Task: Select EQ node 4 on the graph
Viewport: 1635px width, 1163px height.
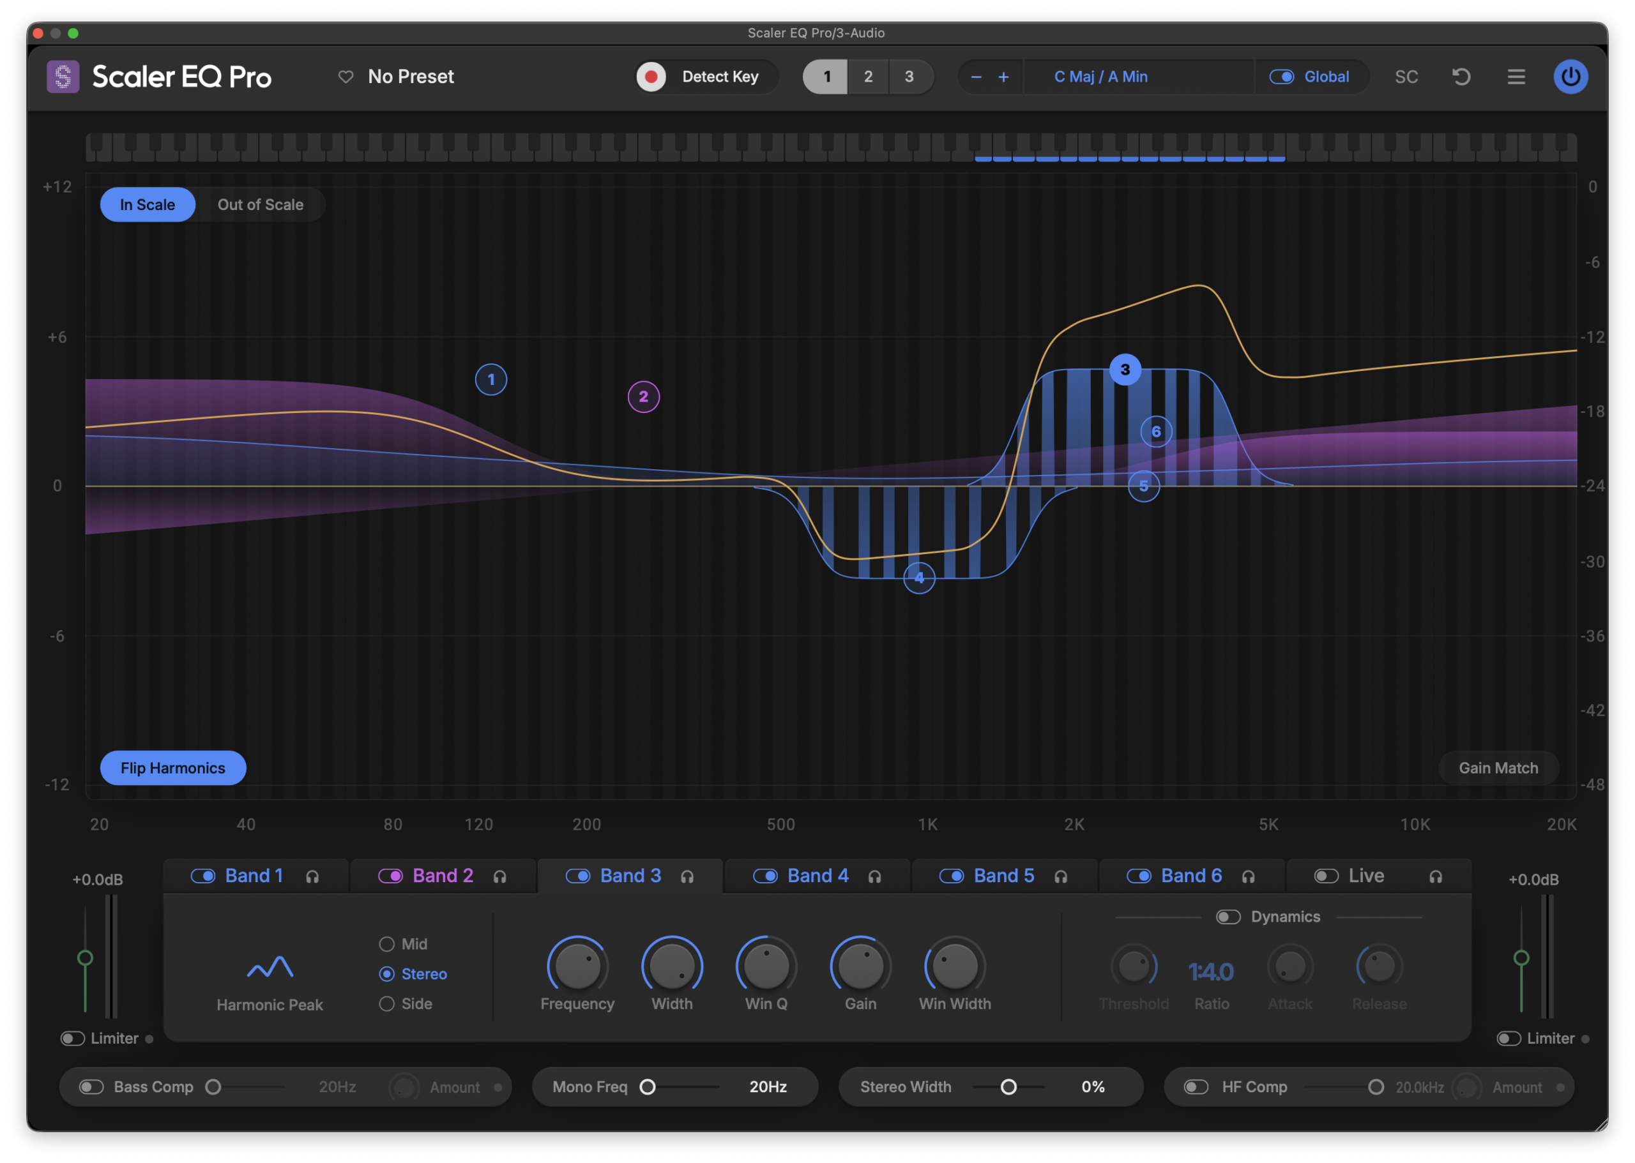Action: 919,578
